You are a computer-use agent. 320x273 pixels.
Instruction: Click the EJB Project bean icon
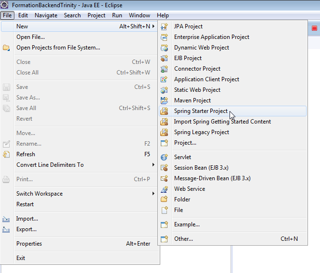pyautogui.click(x=164, y=58)
